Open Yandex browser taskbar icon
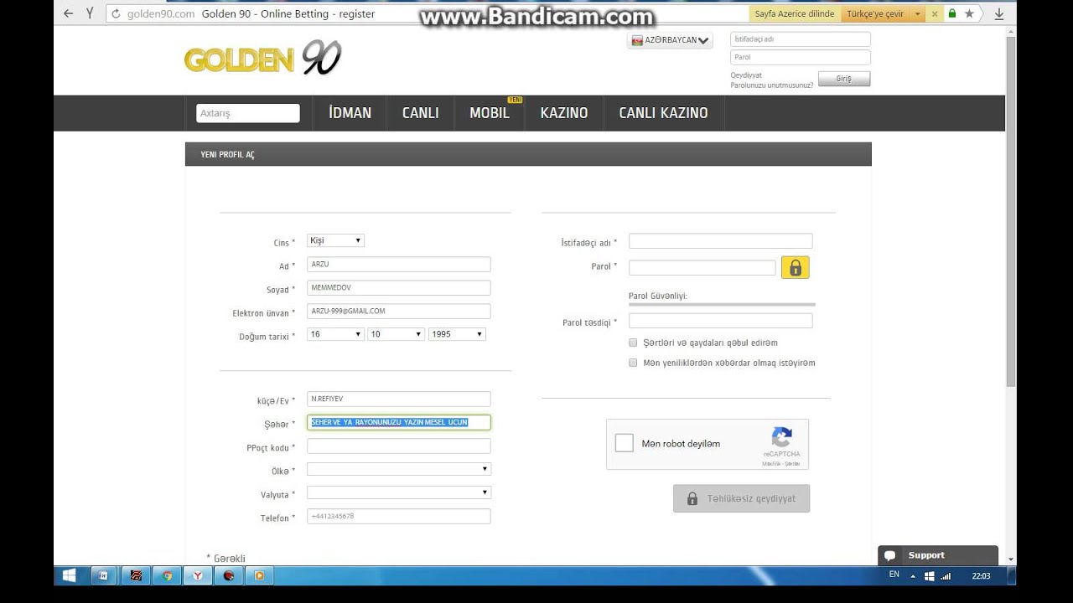The height and width of the screenshot is (603, 1073). pyautogui.click(x=197, y=575)
